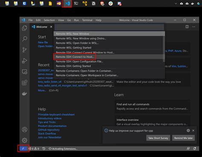Open the View menu
Screen dimensions: 202x157
(61, 20)
